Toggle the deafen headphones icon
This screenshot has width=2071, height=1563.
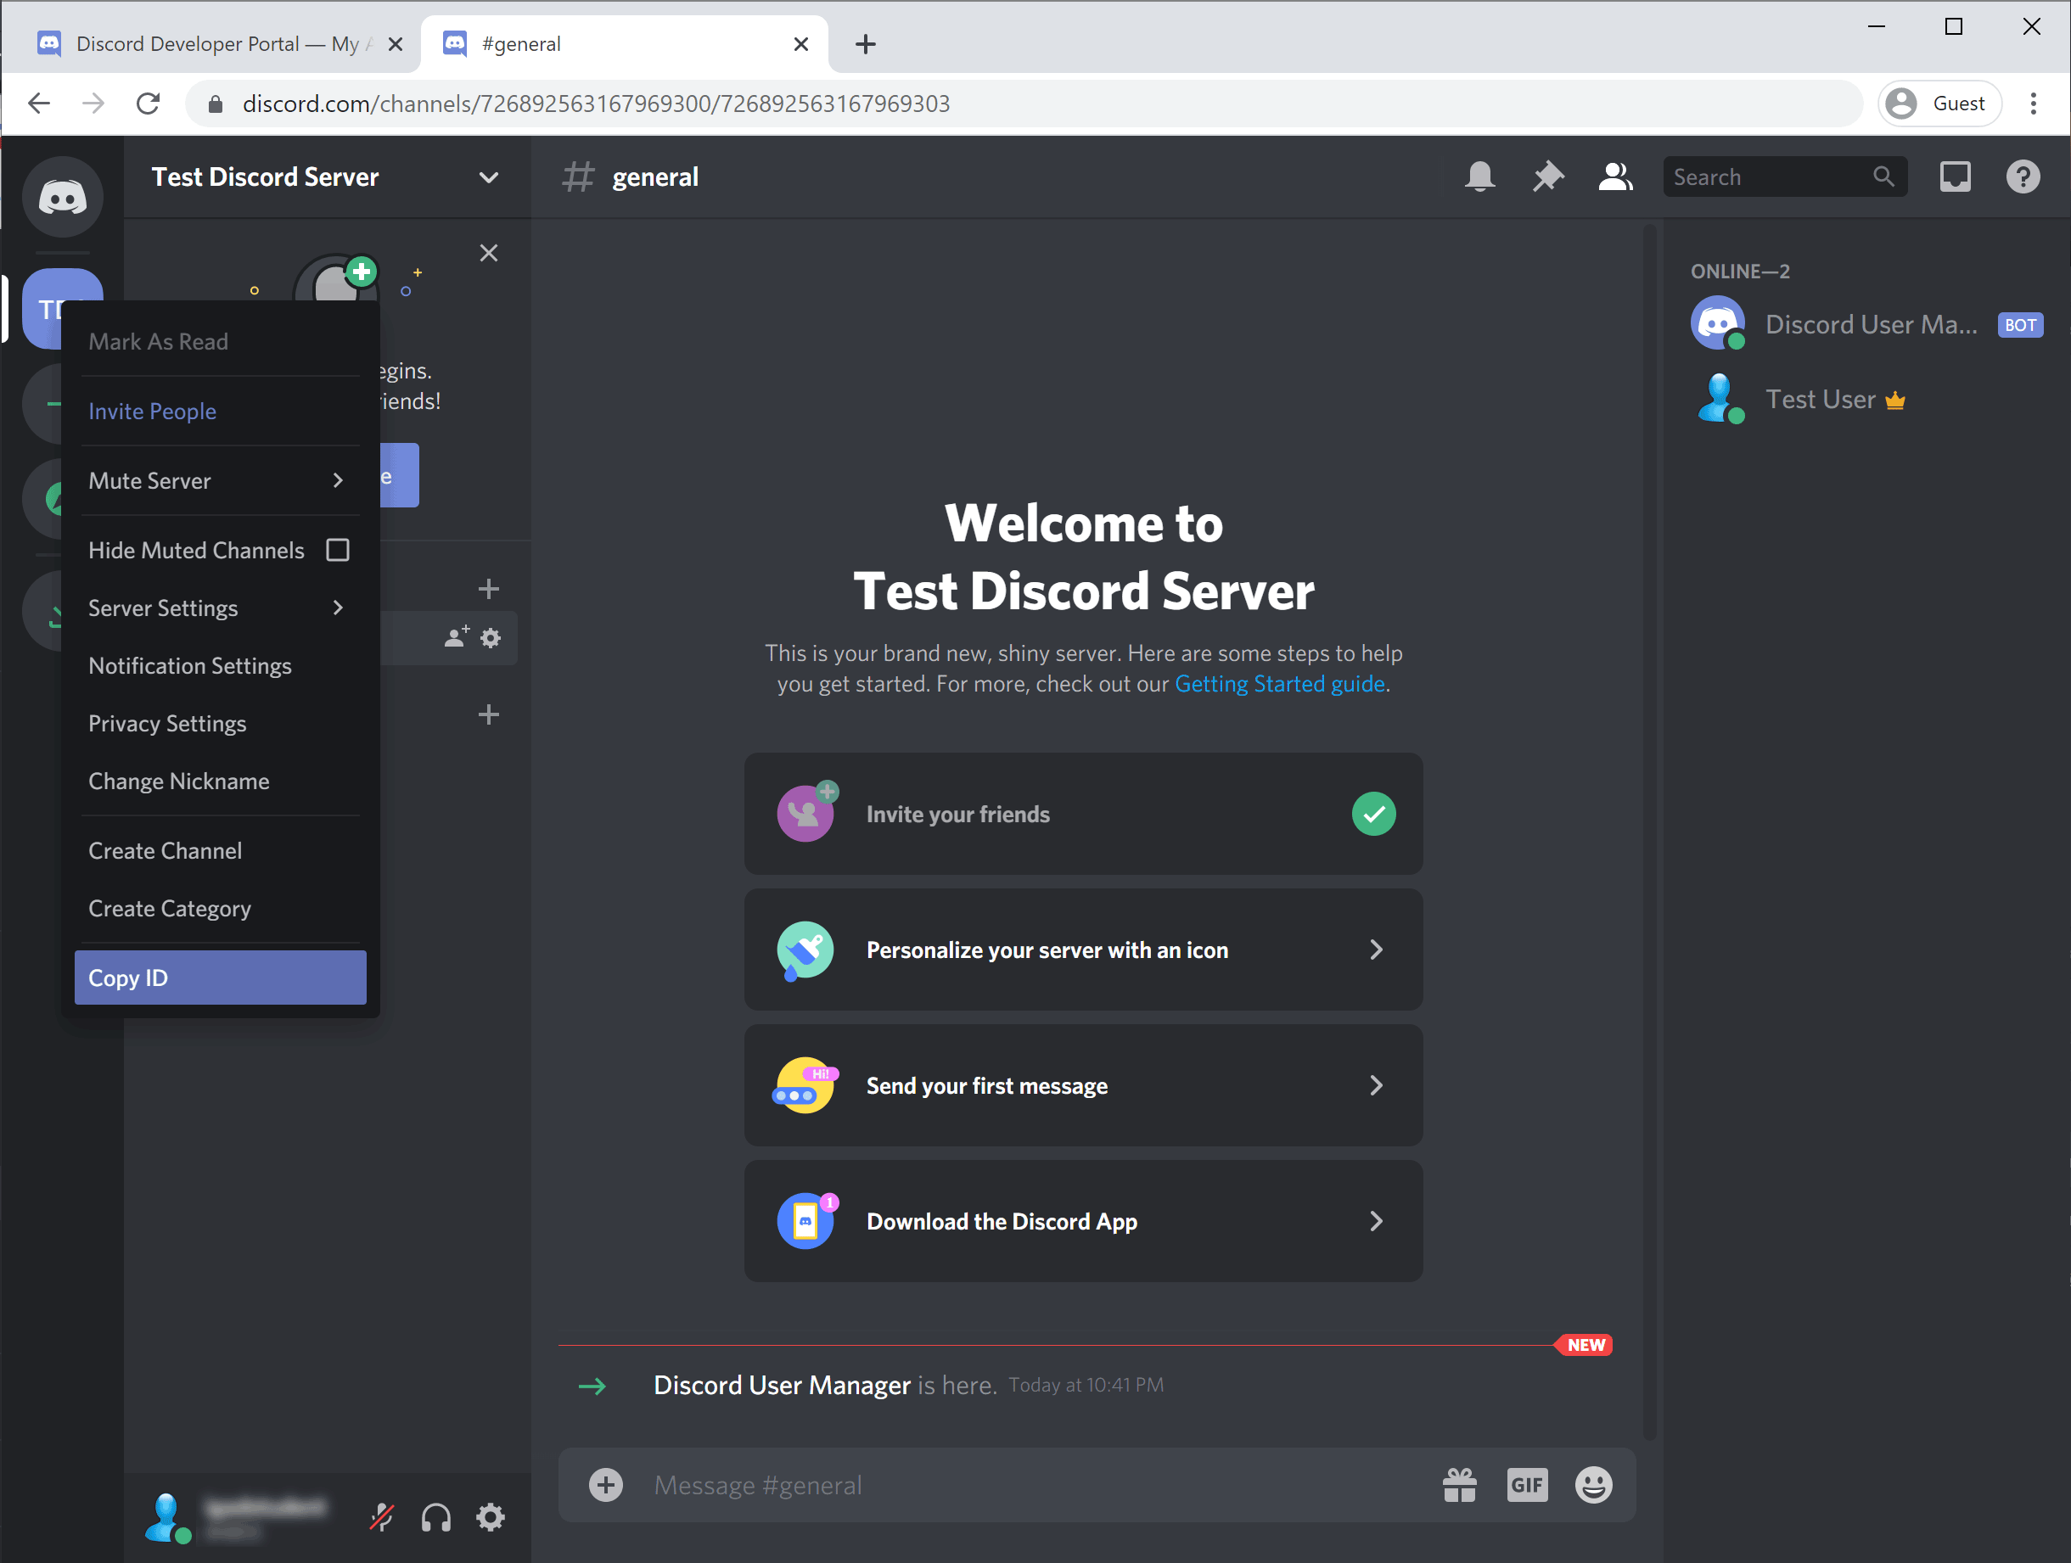click(435, 1516)
